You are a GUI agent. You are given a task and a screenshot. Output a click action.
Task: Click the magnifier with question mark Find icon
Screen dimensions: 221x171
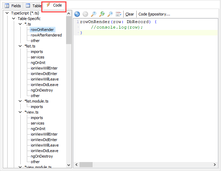click(93, 14)
